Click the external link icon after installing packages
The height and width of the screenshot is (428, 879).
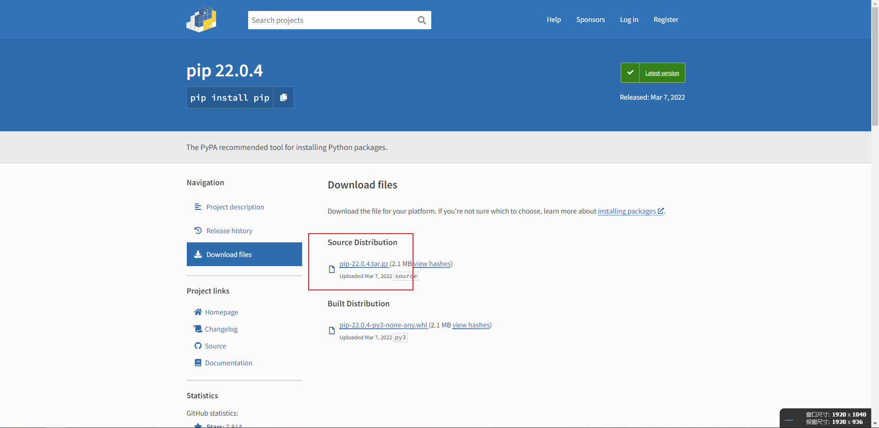tap(661, 211)
